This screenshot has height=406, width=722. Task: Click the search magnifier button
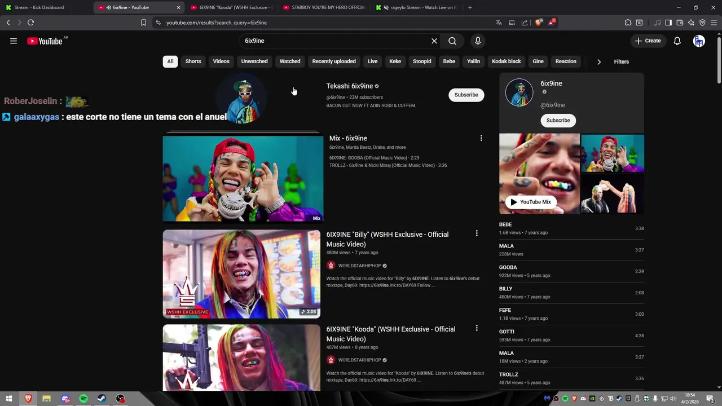point(452,41)
